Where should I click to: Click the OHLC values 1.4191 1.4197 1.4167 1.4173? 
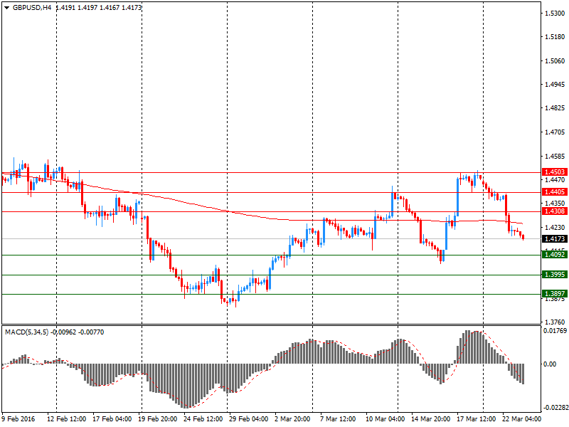[99, 8]
